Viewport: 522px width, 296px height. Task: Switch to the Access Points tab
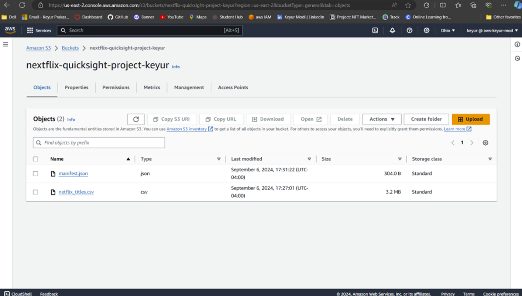(233, 87)
